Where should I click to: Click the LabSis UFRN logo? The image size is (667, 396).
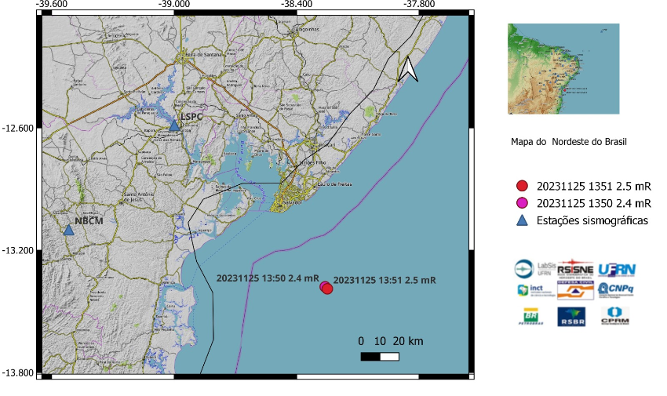coord(531,269)
